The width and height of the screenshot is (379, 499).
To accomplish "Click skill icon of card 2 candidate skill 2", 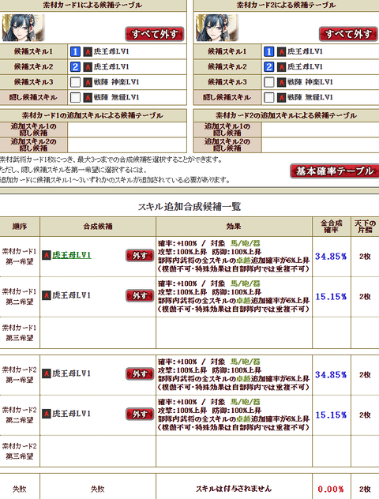I will 281,67.
